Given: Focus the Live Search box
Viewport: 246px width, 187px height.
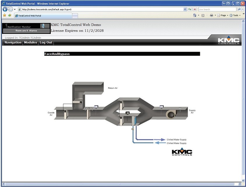Looking at the screenshot, I should coord(217,9).
